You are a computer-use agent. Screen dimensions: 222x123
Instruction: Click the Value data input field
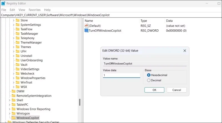click(x=122, y=75)
